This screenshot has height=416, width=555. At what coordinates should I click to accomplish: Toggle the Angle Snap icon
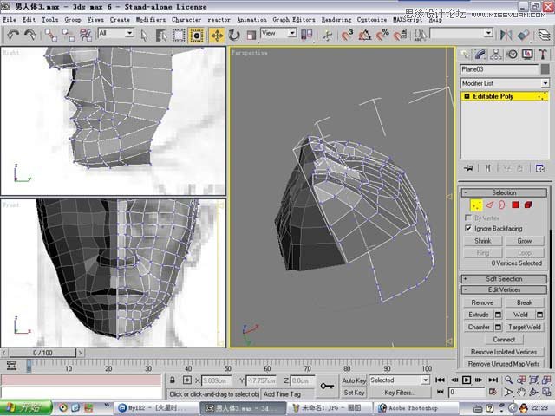(x=364, y=35)
